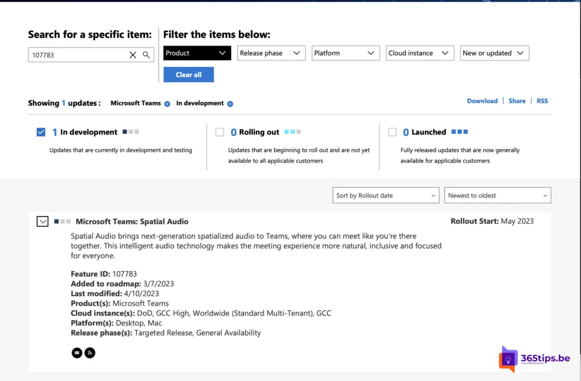This screenshot has height=381, width=581.
Task: Open the Product filter dropdown
Action: [x=197, y=53]
